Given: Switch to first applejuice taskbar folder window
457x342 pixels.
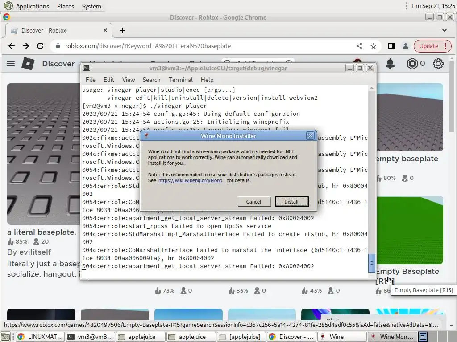Looking at the screenshot, I should tap(141, 337).
